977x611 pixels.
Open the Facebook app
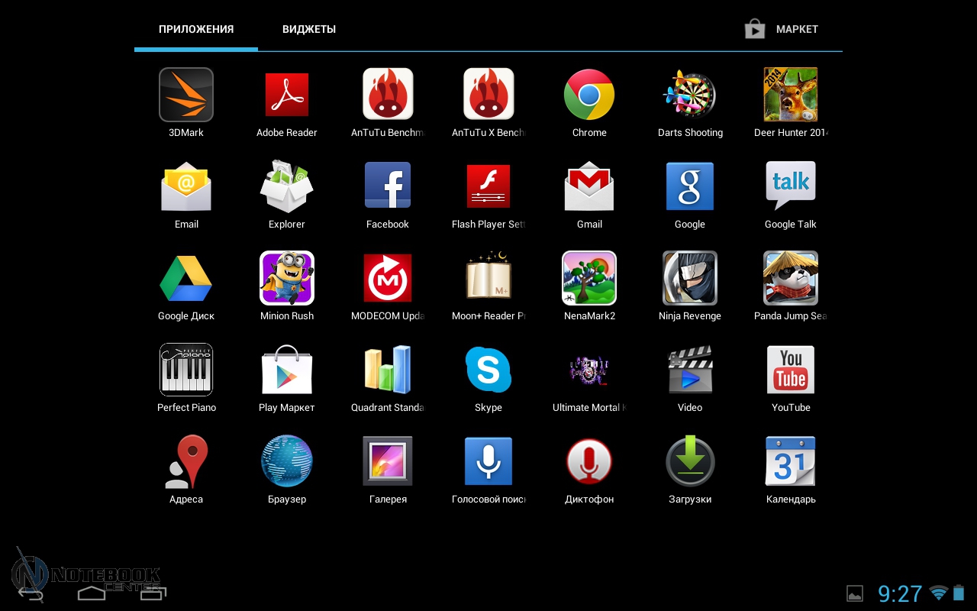click(388, 186)
